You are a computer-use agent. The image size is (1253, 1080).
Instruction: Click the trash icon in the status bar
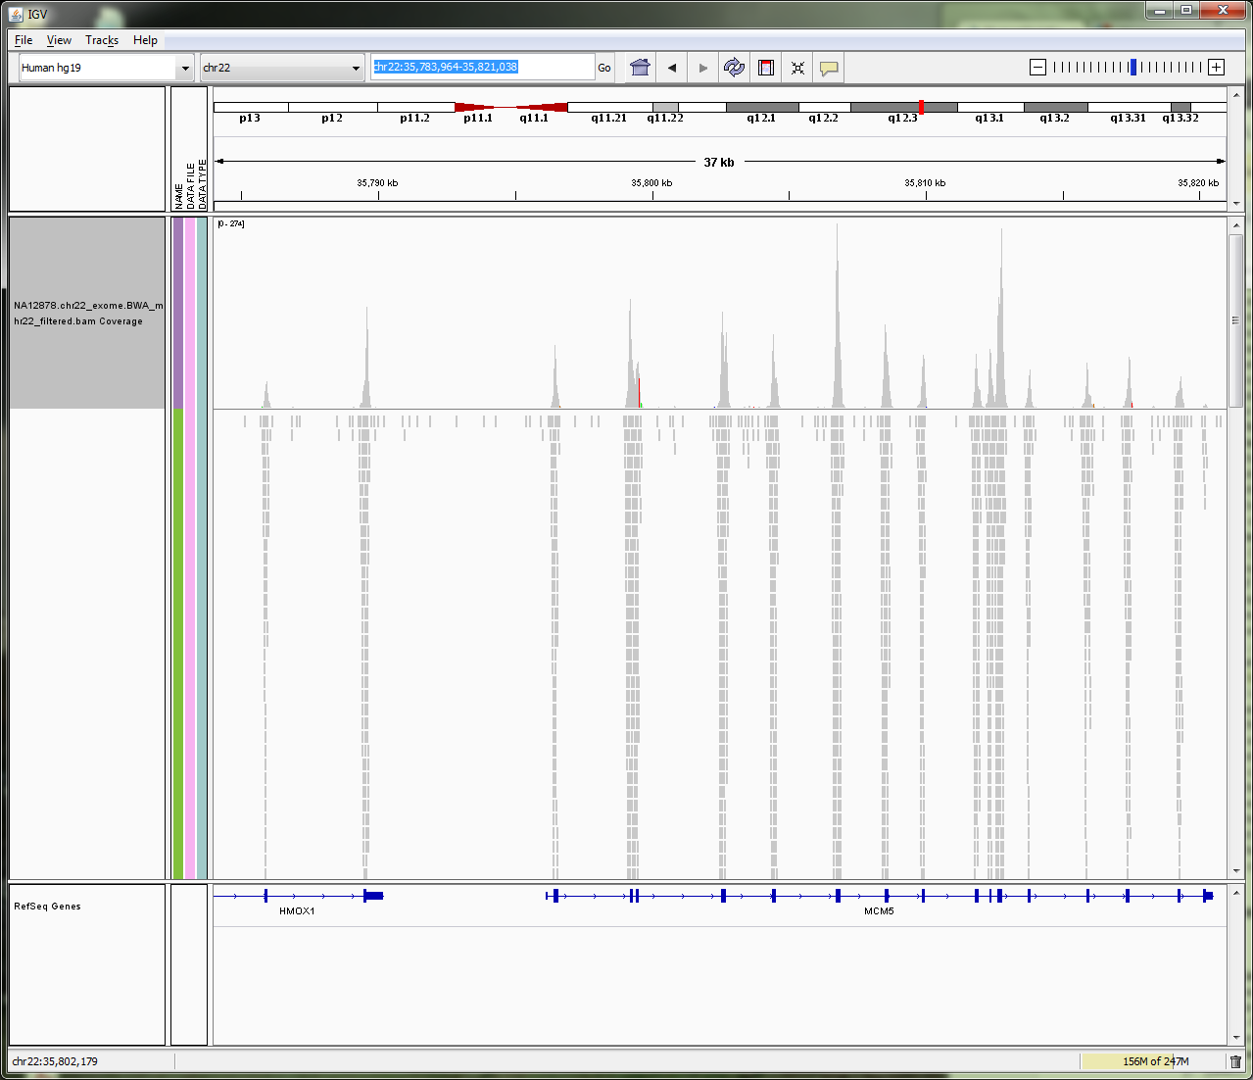point(1235,1061)
